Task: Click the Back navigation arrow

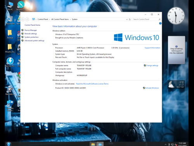Action: (23, 19)
